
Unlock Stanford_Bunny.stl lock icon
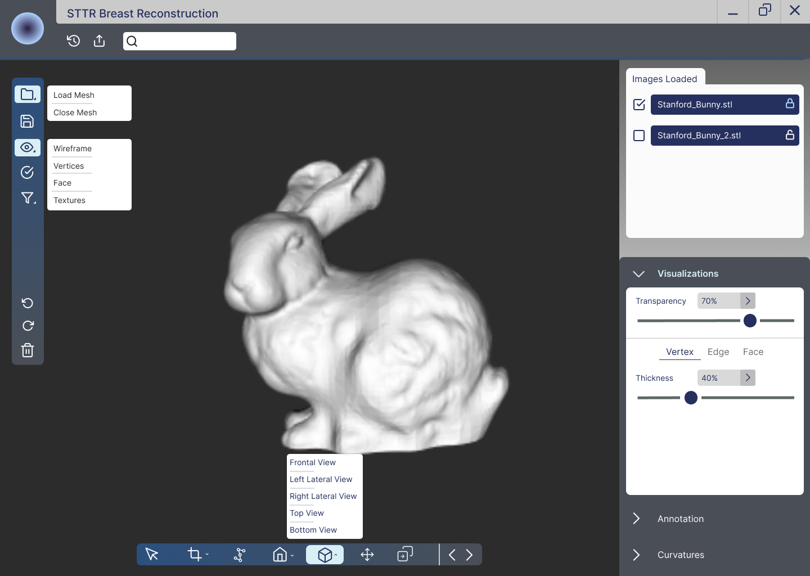click(x=790, y=103)
